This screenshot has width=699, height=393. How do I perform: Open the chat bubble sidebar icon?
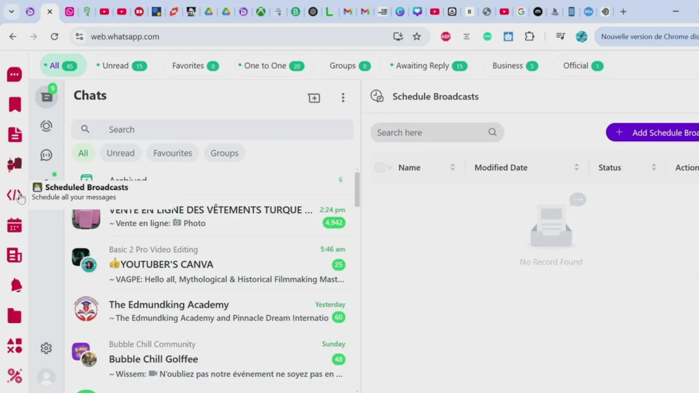(15, 74)
